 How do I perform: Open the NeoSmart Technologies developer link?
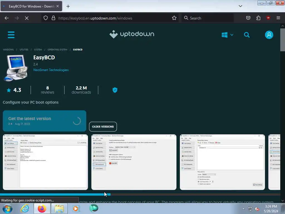pos(51,70)
